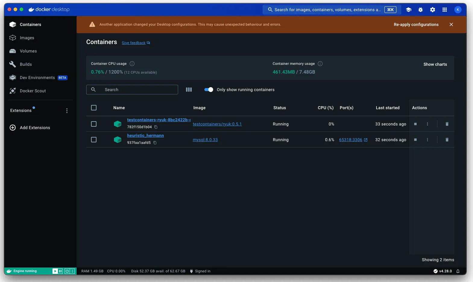Open image link testcontainers/ryuk:0.5.1

(x=217, y=124)
